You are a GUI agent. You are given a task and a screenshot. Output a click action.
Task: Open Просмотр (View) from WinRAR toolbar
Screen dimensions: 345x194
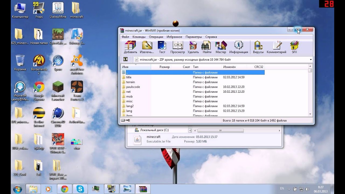[x=178, y=47]
